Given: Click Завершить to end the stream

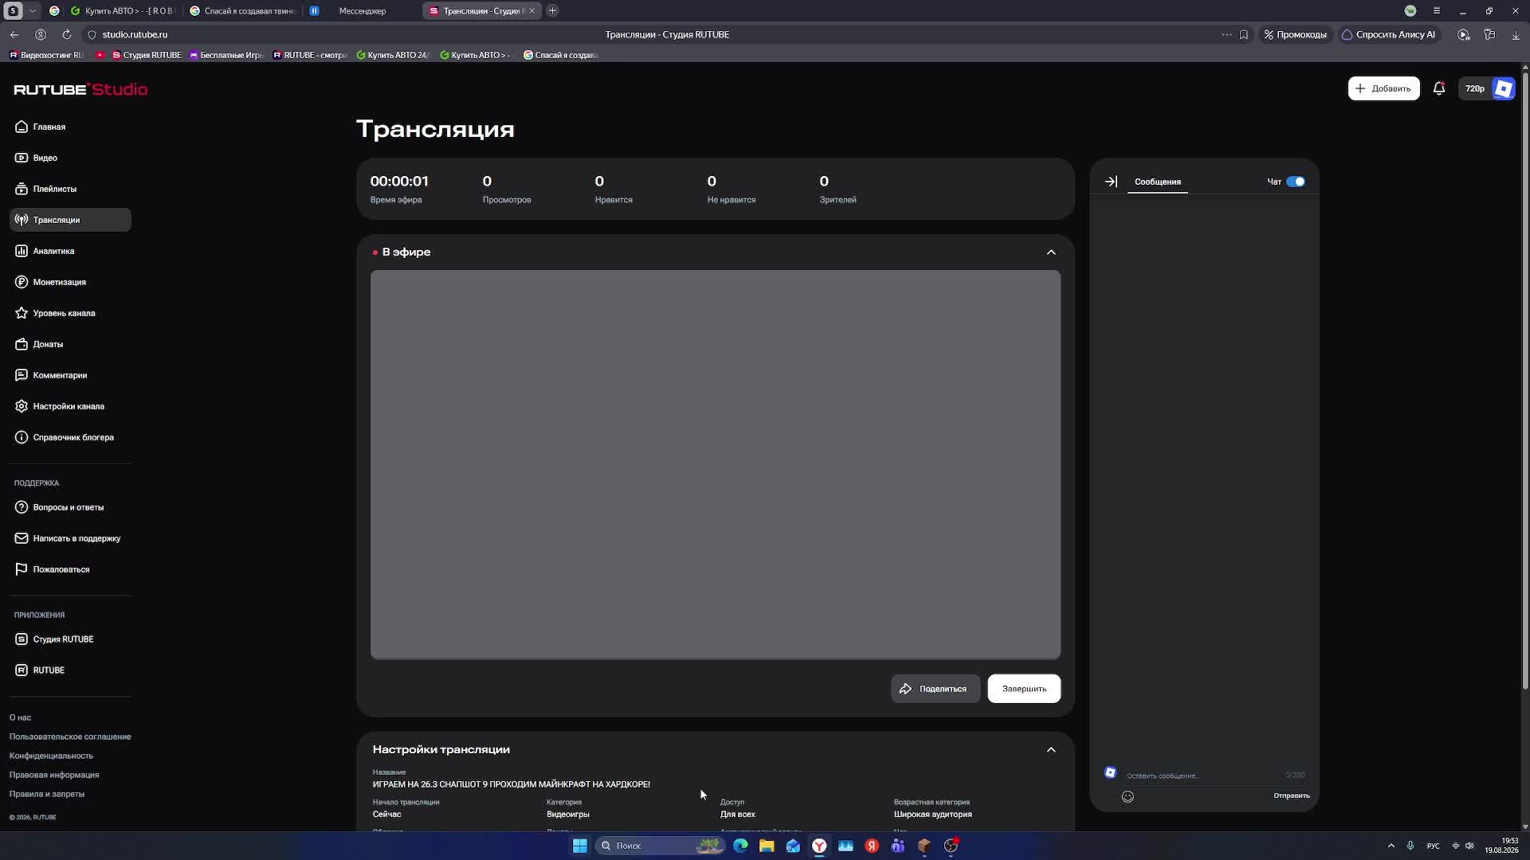Looking at the screenshot, I should pos(1024,689).
